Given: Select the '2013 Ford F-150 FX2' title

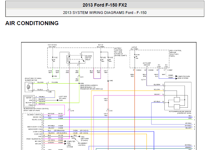Looking at the screenshot, I should pyautogui.click(x=105, y=5).
